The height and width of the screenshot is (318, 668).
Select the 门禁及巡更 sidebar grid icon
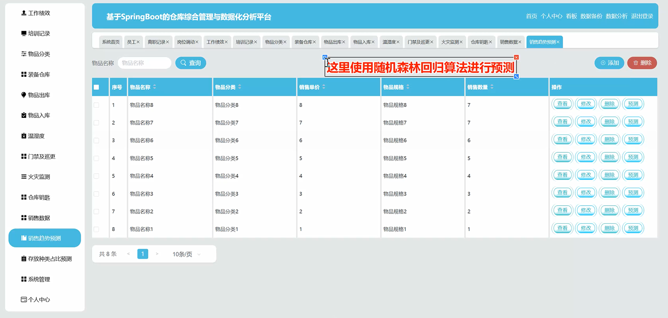click(x=24, y=156)
